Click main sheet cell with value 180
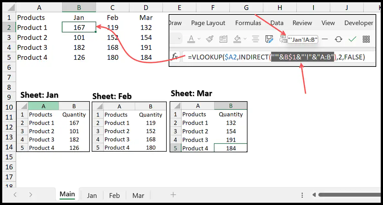This screenshot has height=205, width=383. 113,58
